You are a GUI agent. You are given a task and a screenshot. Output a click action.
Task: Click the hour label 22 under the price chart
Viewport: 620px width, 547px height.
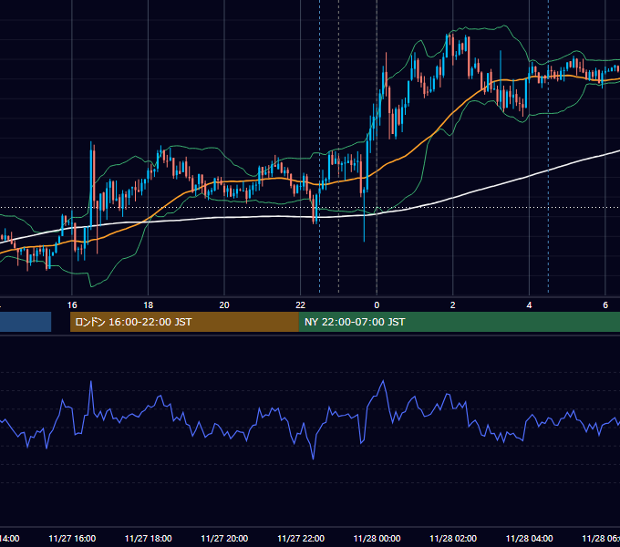[301, 305]
